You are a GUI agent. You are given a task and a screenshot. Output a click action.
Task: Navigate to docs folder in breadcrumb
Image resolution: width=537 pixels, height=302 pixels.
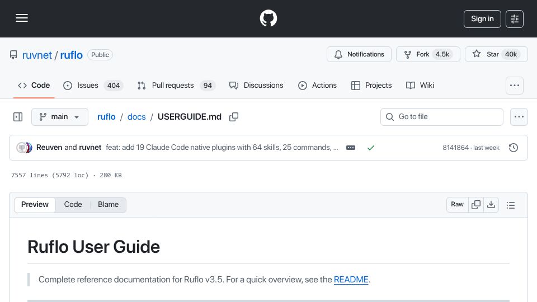pos(136,117)
